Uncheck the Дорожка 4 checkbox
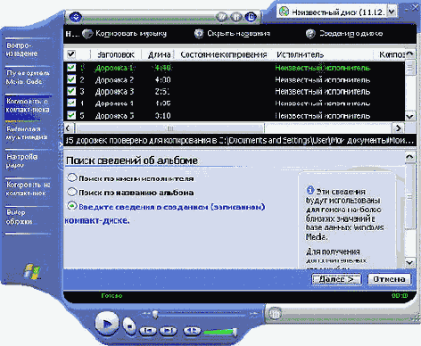Screen dimensions: 421x346 click(71, 103)
